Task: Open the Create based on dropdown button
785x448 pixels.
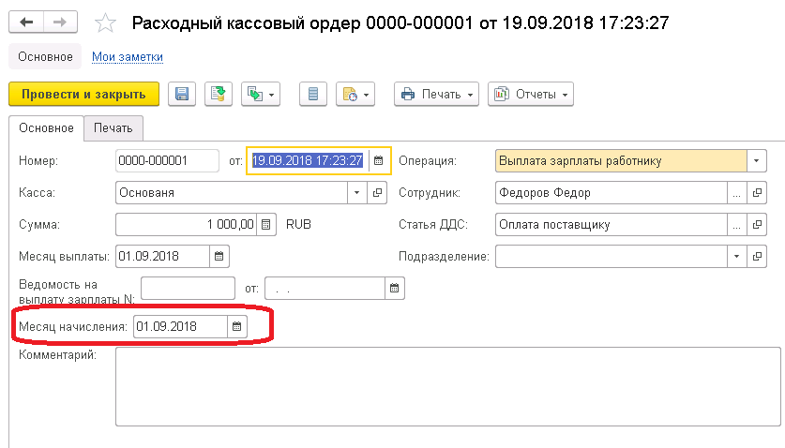Action: click(261, 94)
